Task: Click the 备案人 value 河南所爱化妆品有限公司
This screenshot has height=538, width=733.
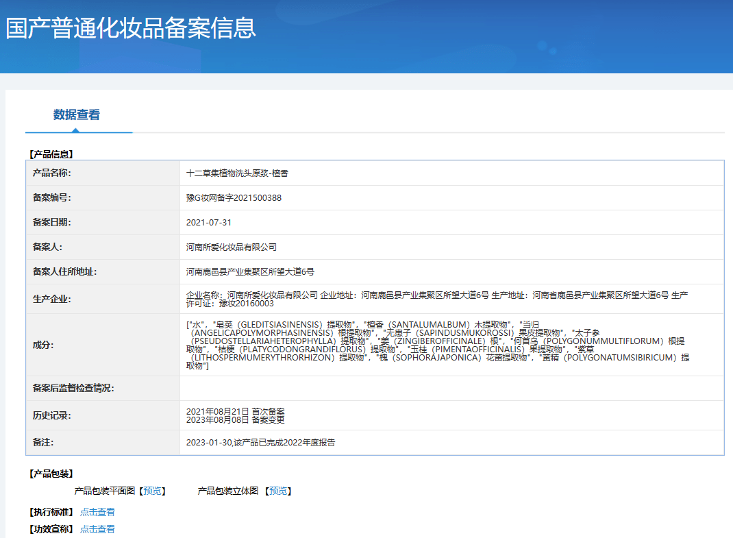Action: pos(232,247)
